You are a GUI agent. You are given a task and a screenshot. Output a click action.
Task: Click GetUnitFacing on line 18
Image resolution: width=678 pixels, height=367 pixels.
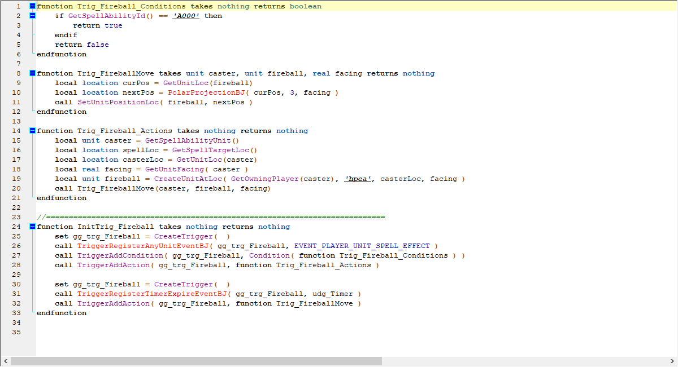pos(175,169)
